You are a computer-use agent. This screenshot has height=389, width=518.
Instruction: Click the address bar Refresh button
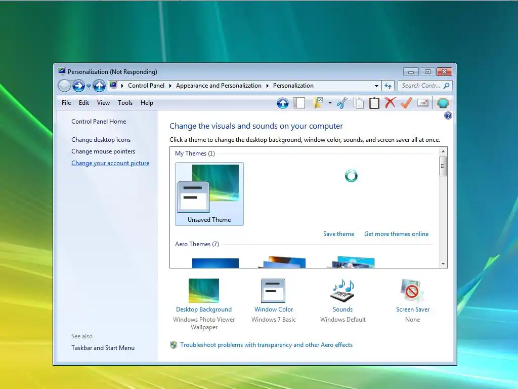(388, 86)
